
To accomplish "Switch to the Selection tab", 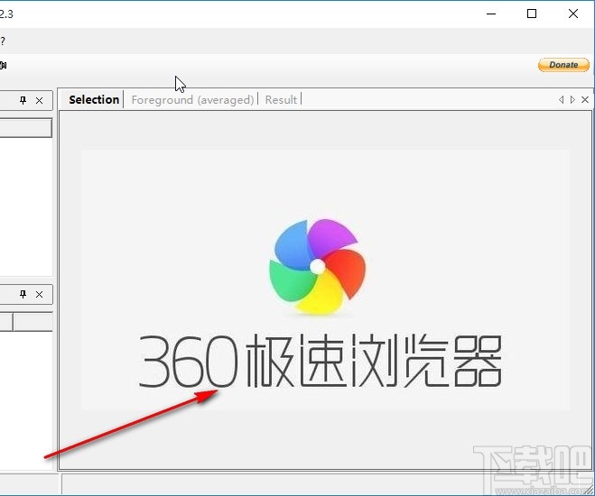I will point(94,100).
